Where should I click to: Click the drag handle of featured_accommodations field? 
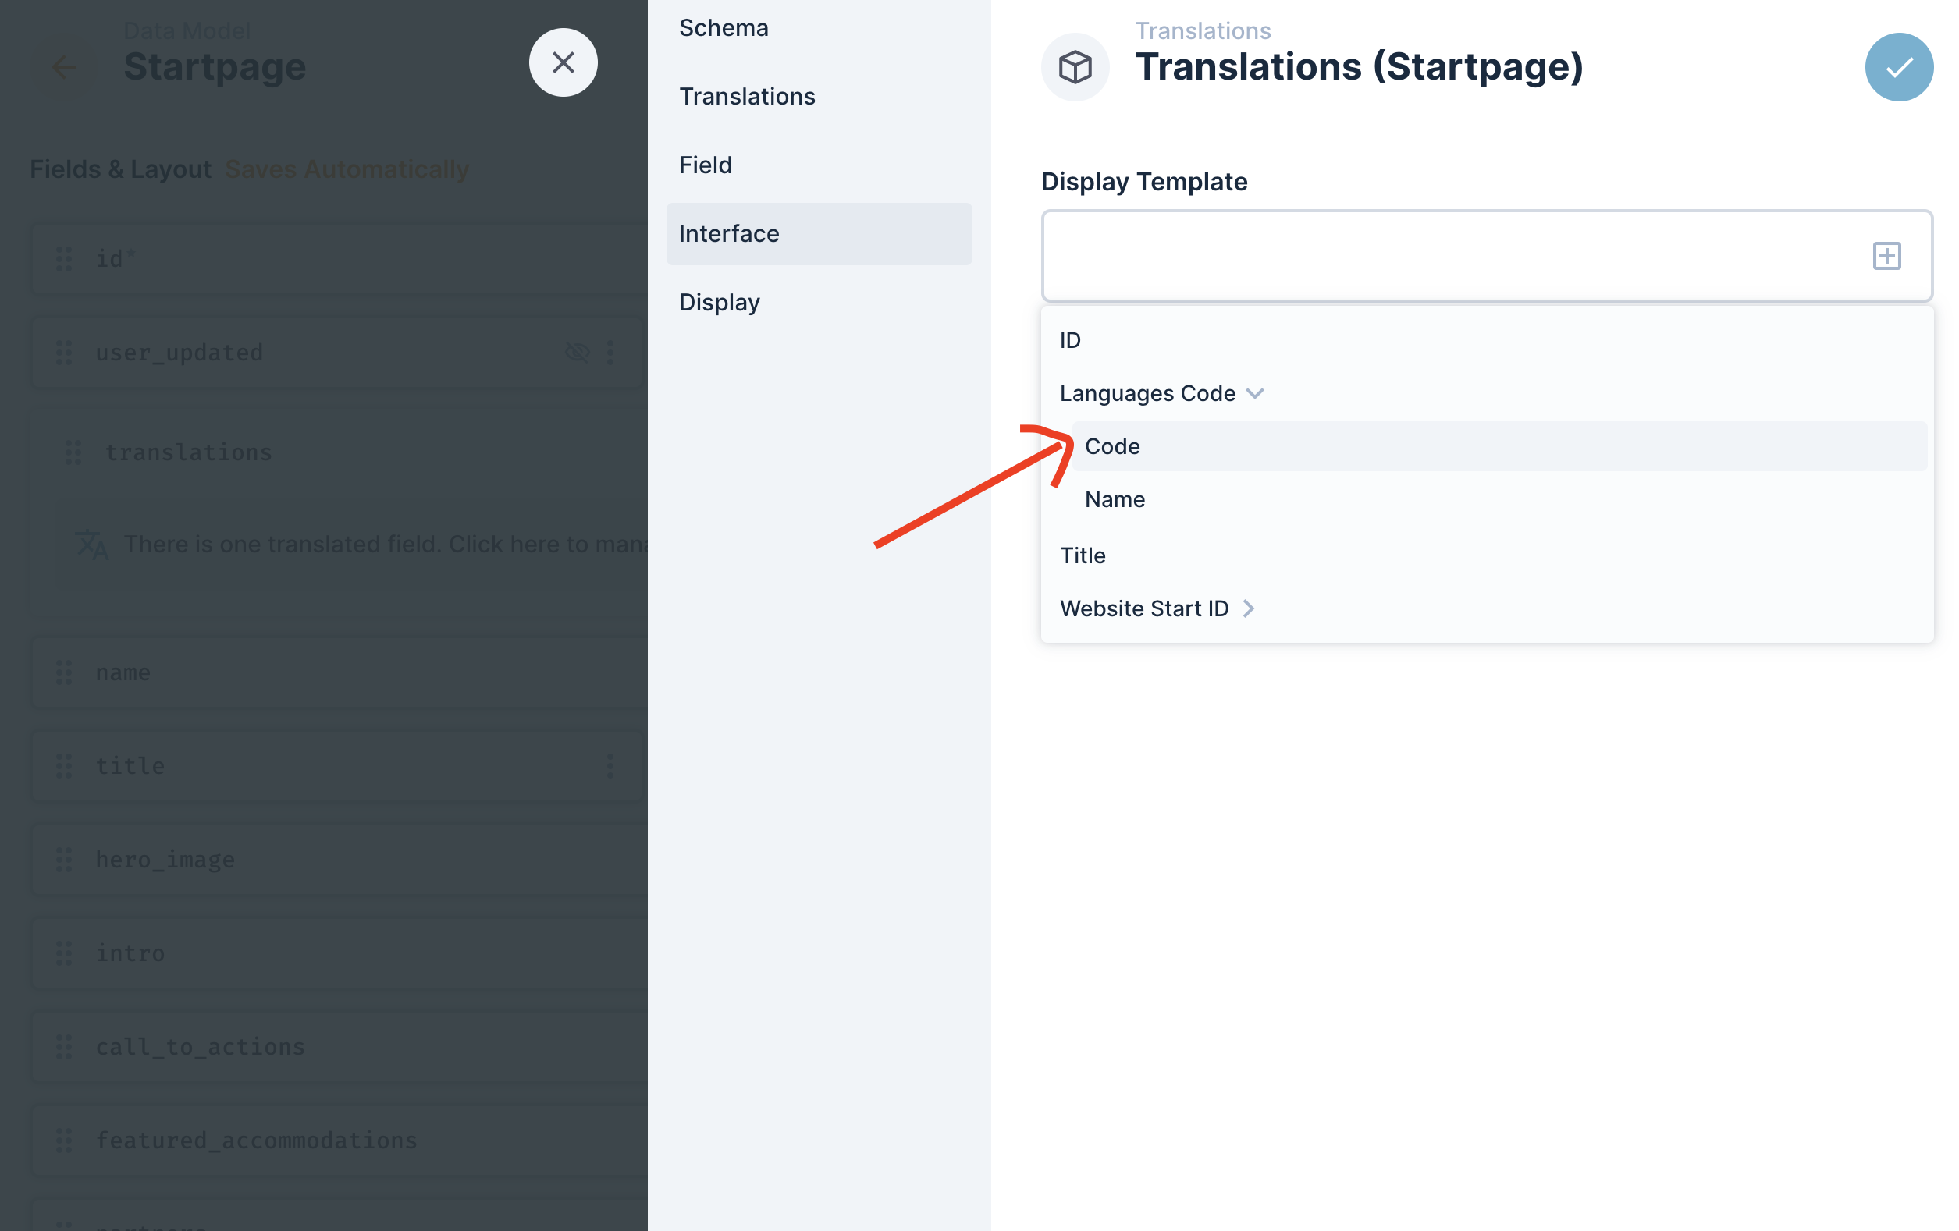(63, 1140)
